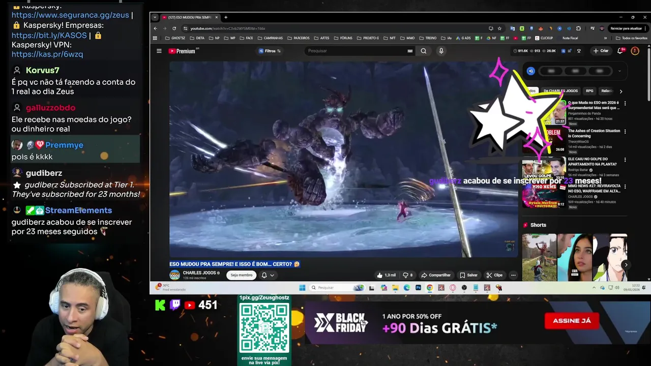Show next Shorts with the arrow
The width and height of the screenshot is (651, 366).
click(626, 265)
